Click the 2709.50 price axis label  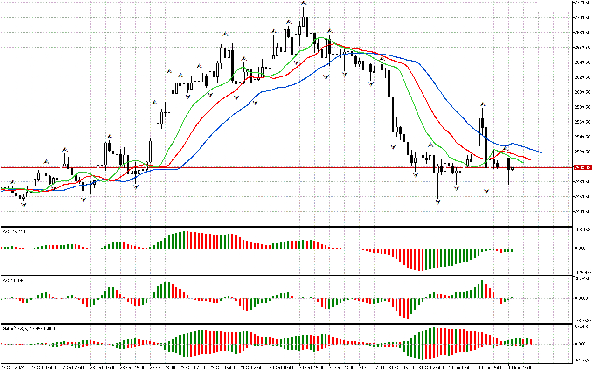(x=583, y=18)
